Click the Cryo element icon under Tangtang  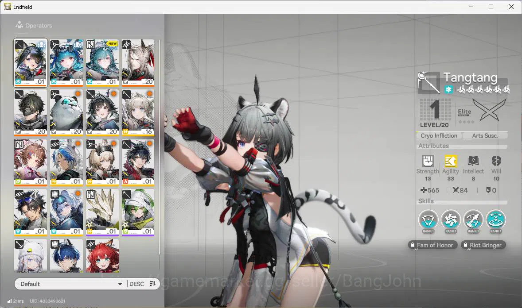coord(448,89)
